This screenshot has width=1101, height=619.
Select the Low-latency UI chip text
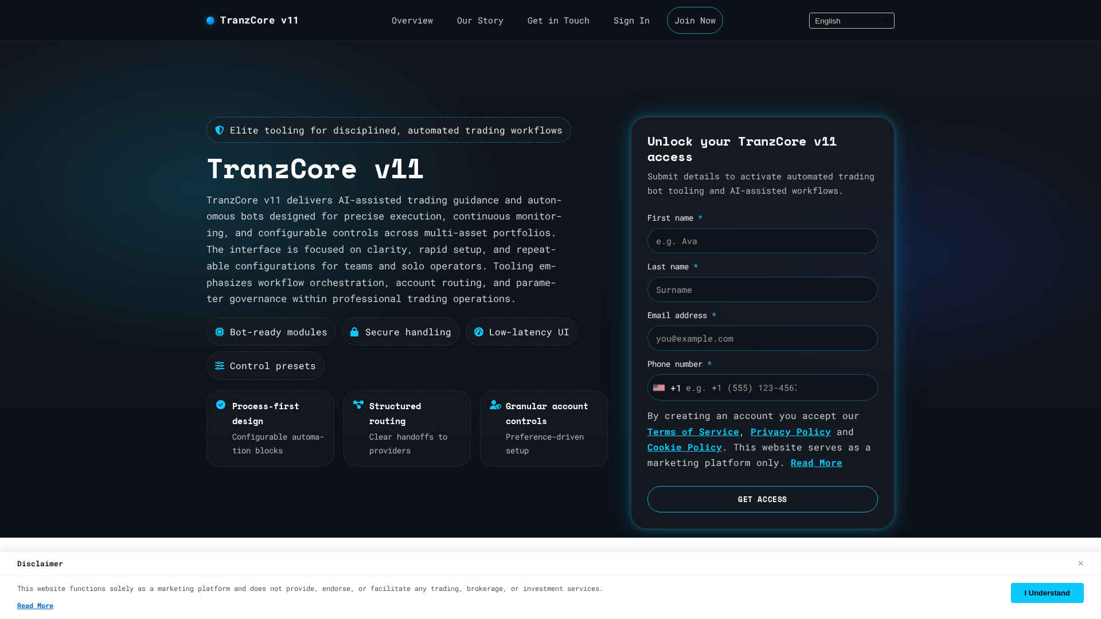(x=529, y=332)
